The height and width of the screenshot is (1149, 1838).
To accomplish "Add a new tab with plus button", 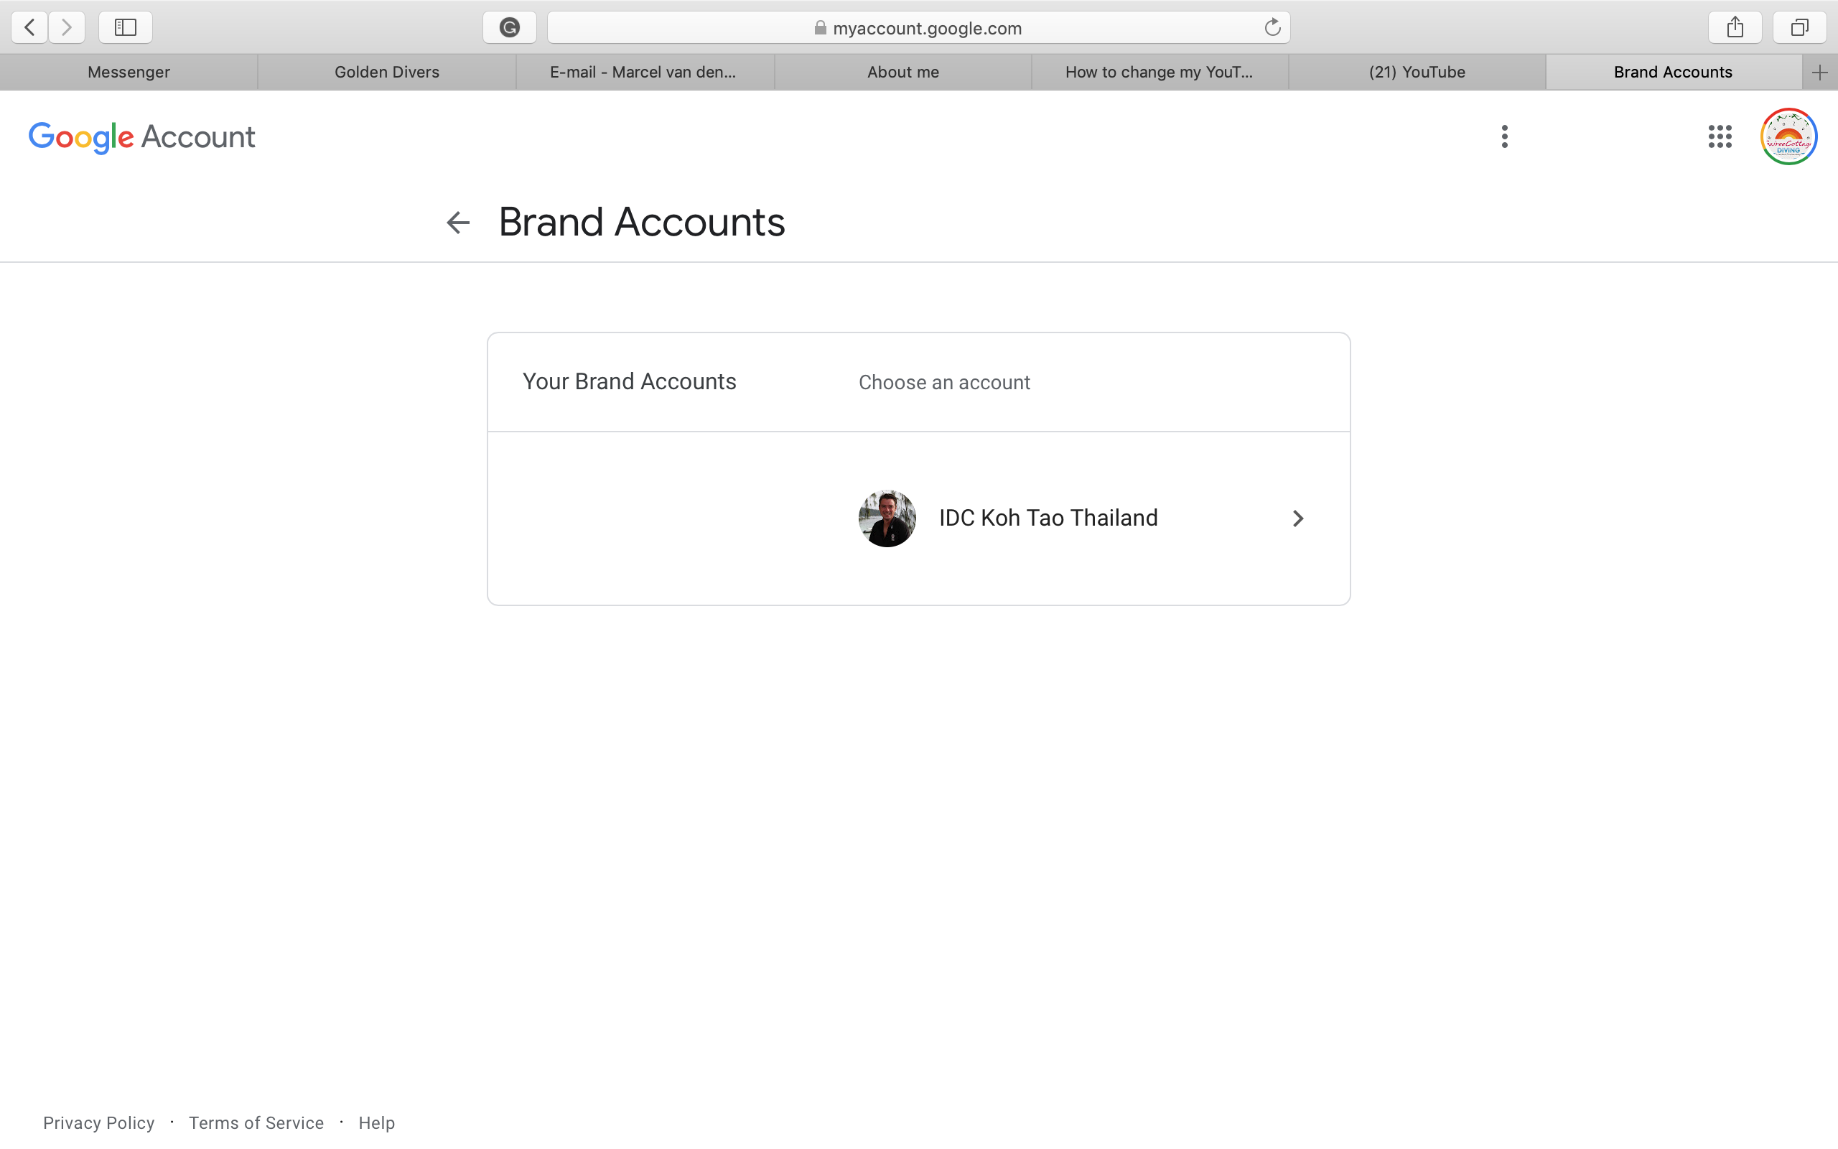I will pyautogui.click(x=1819, y=73).
